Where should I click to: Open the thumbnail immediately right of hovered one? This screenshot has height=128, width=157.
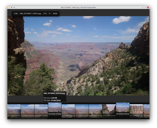(x=68, y=110)
